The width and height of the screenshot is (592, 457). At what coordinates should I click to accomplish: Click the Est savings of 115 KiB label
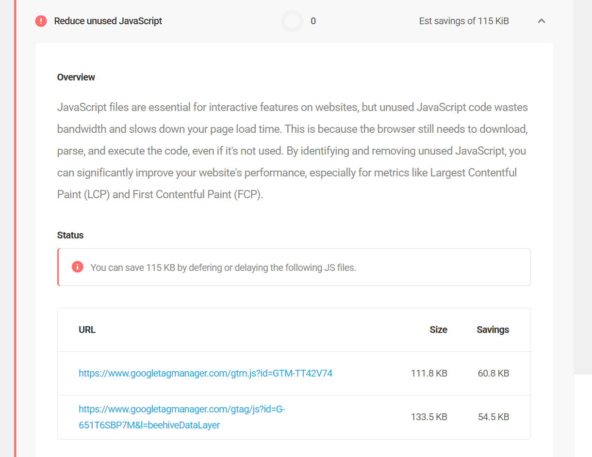click(x=463, y=21)
